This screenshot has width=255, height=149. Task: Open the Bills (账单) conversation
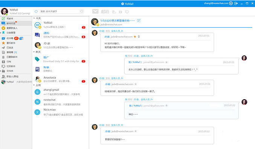[x=60, y=69]
